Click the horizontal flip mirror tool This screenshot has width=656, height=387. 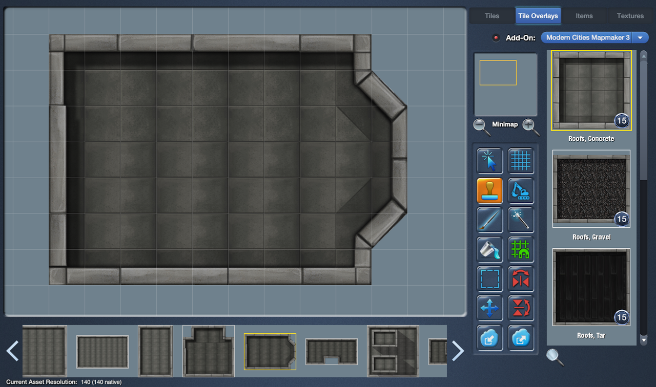[x=521, y=279]
